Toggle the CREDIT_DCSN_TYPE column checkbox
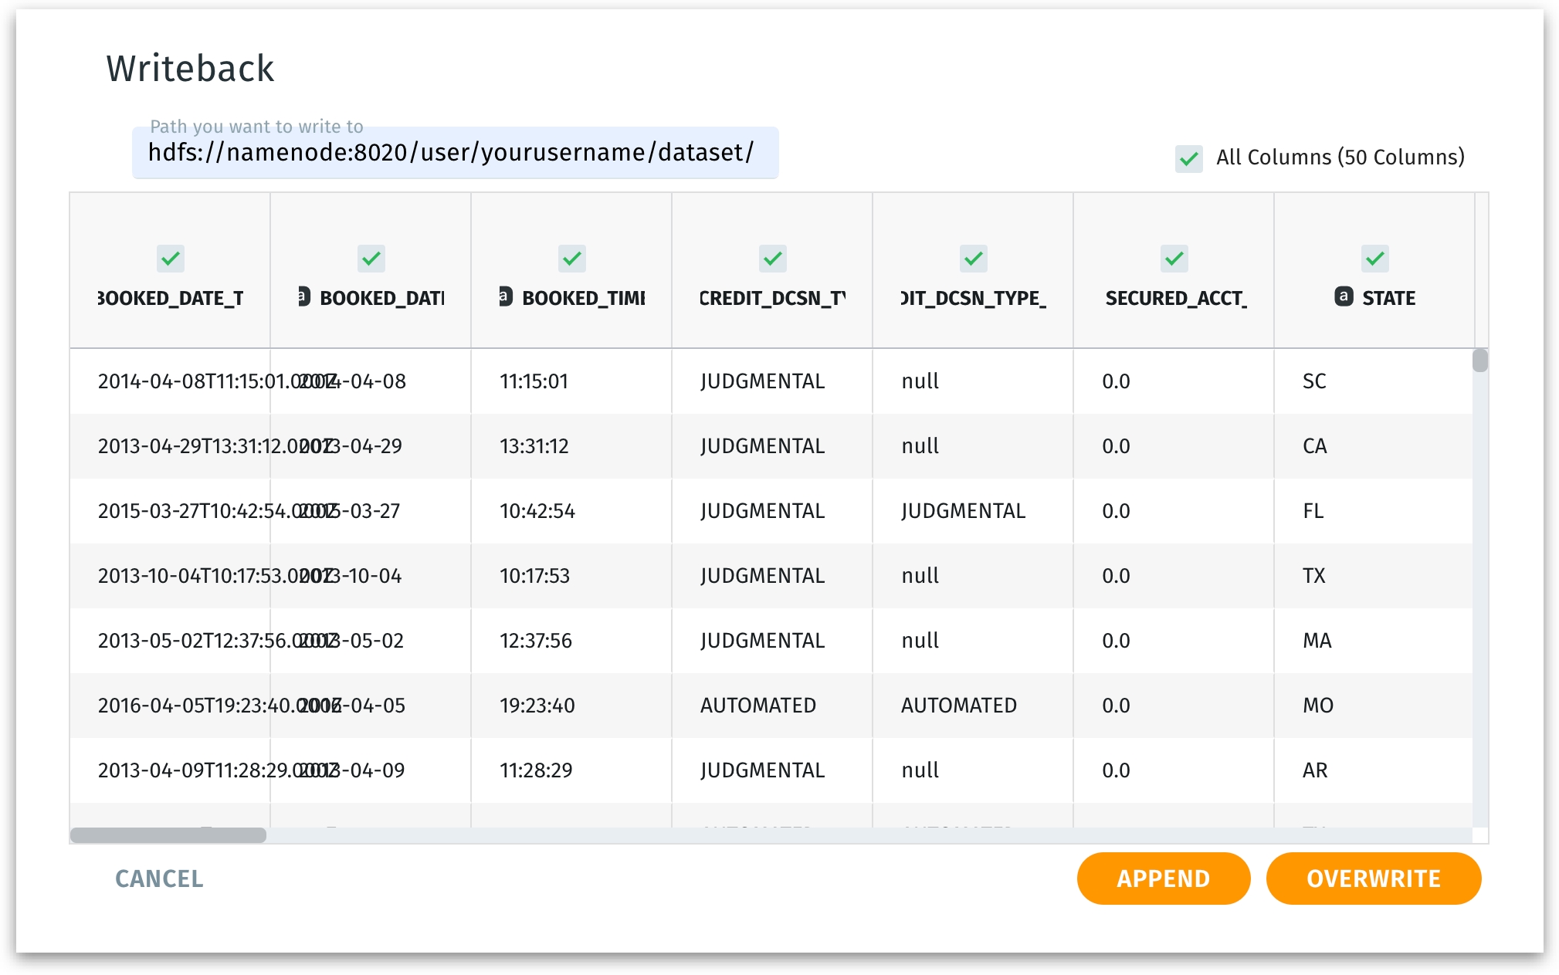The image size is (1559, 975). click(x=772, y=259)
